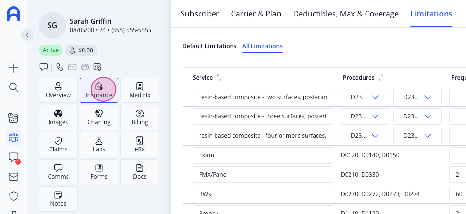Viewport: 466px width, 214px height.
Task: Open the shield icon in the sidebar
Action: tap(14, 196)
